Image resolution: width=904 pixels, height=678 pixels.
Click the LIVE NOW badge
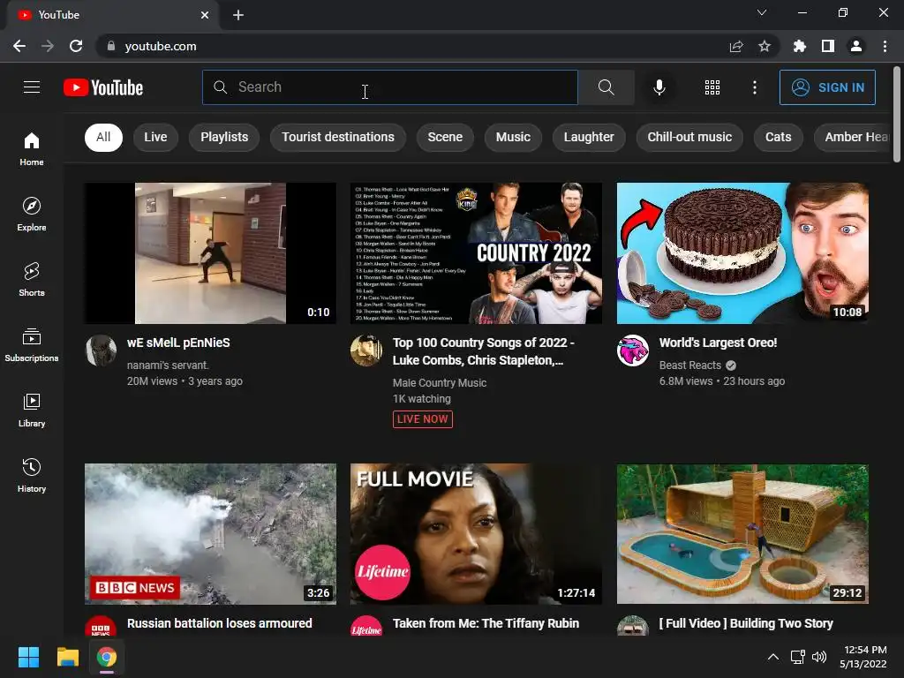click(x=423, y=419)
